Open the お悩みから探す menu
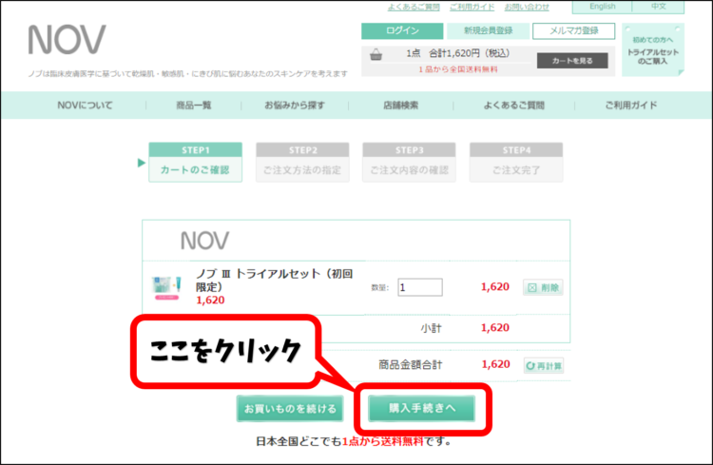713x465 pixels. 295,106
